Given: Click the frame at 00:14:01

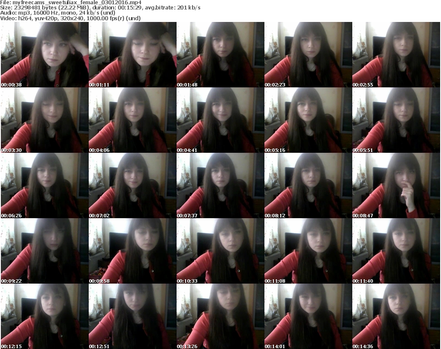Looking at the screenshot, I should 308,316.
